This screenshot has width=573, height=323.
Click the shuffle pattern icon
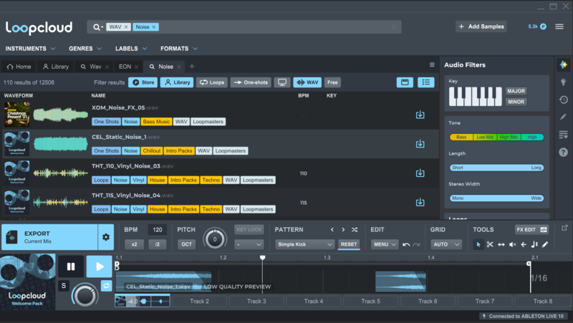pyautogui.click(x=355, y=230)
